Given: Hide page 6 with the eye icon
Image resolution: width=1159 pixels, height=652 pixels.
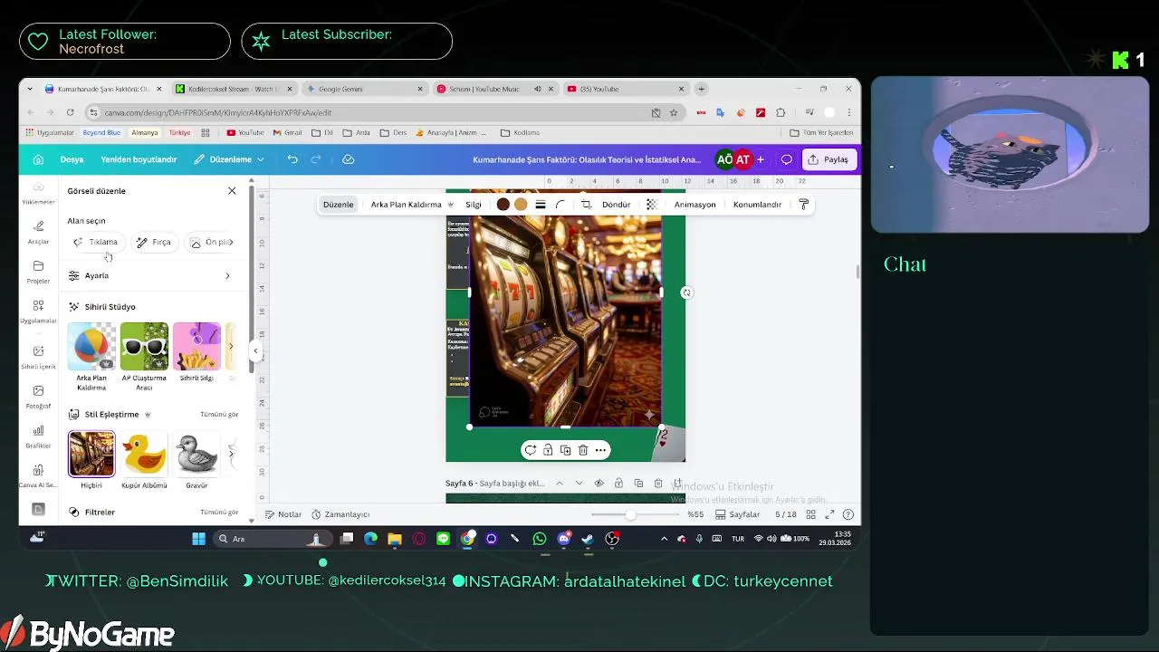Looking at the screenshot, I should [x=599, y=484].
